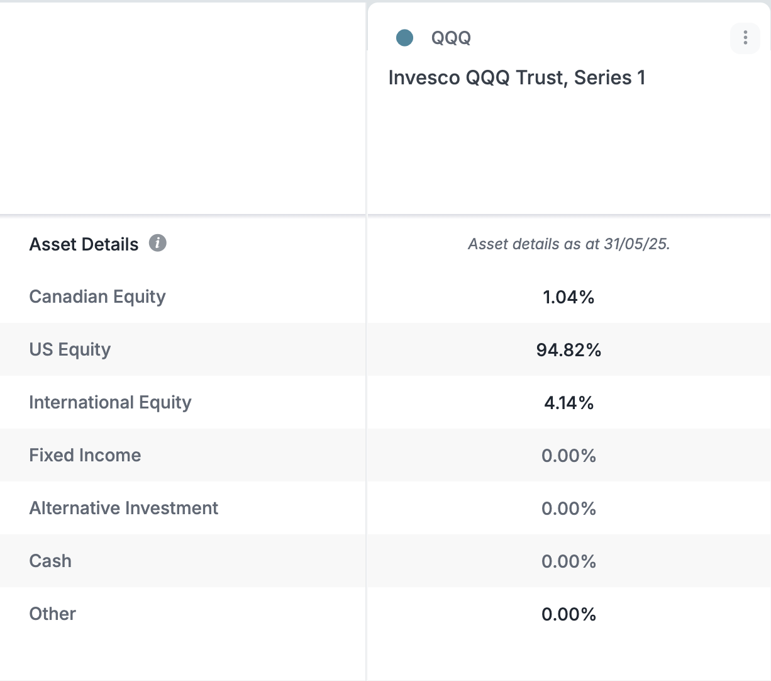Select the QQQ ticker symbol
Viewport: 771px width, 681px height.
(451, 38)
